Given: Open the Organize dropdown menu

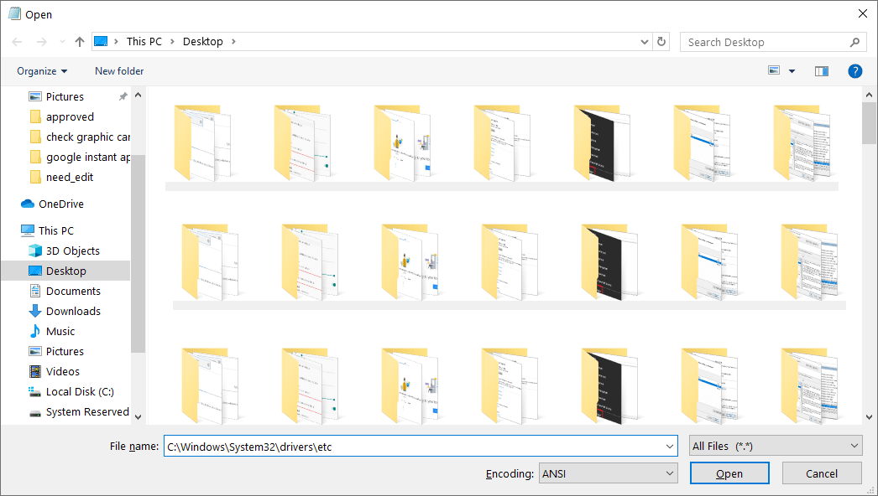Looking at the screenshot, I should point(41,70).
